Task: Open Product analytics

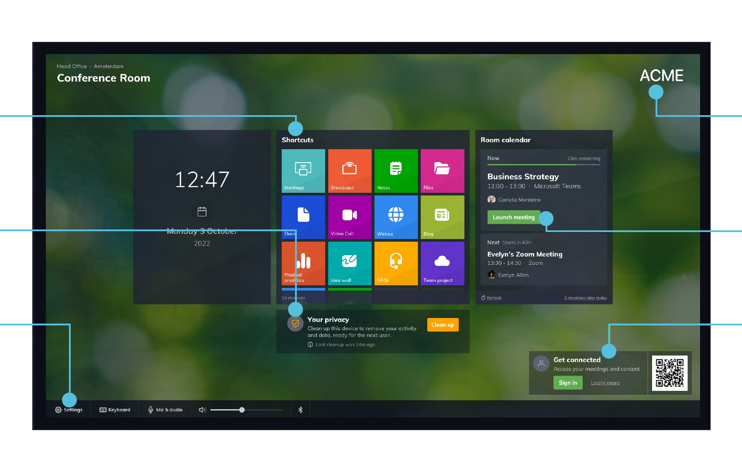Action: point(303,263)
